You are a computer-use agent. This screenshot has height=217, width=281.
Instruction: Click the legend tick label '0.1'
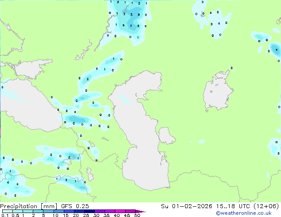pyautogui.click(x=5, y=215)
